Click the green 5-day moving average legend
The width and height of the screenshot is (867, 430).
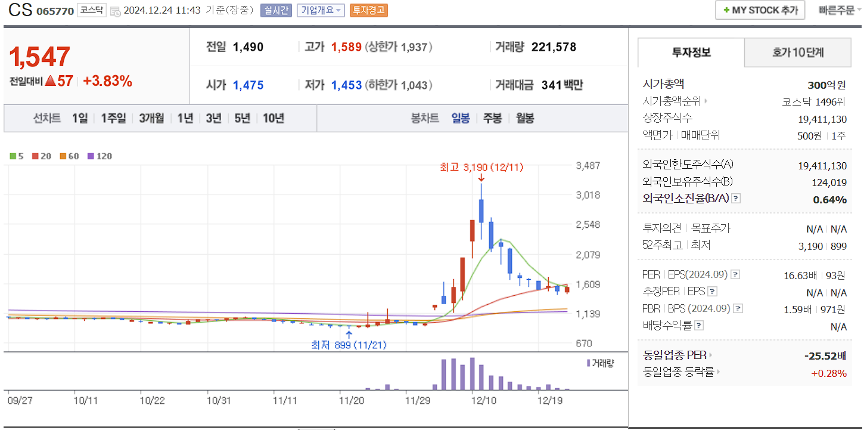click(x=17, y=156)
